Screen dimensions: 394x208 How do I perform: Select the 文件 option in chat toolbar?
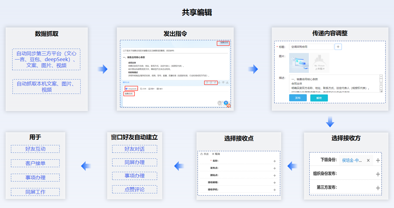(143, 89)
